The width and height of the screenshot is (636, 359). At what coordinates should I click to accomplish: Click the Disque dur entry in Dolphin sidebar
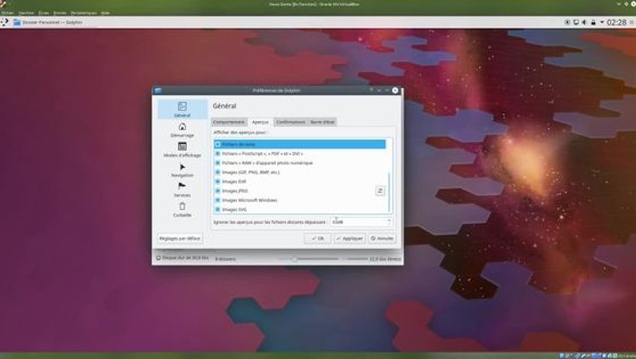click(x=182, y=258)
